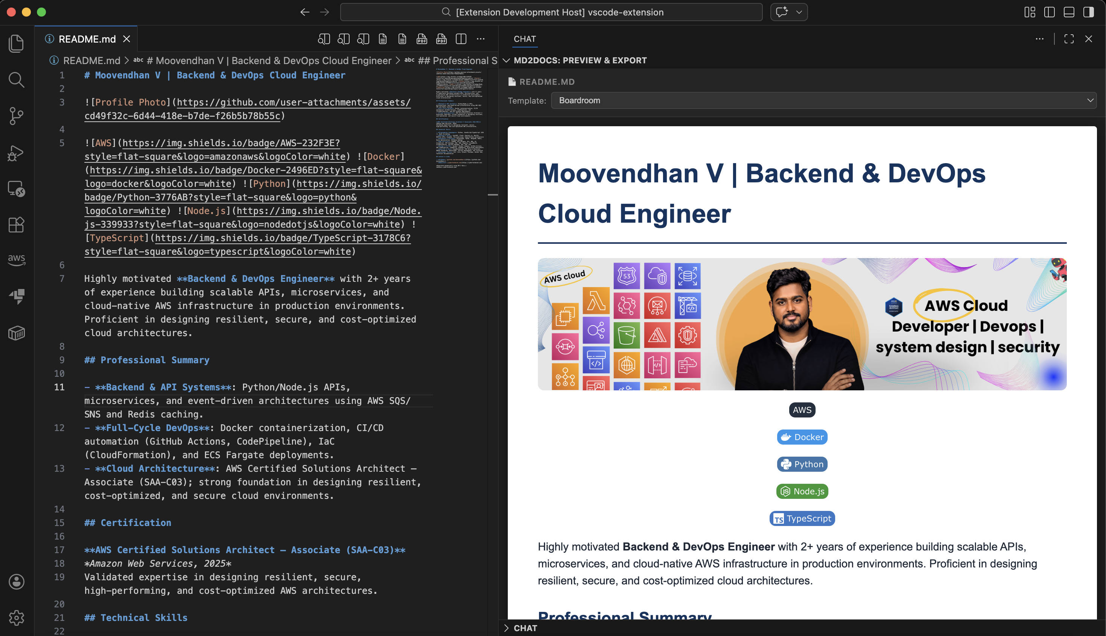Open the Containers view icon
This screenshot has width=1106, height=636.
click(x=17, y=333)
